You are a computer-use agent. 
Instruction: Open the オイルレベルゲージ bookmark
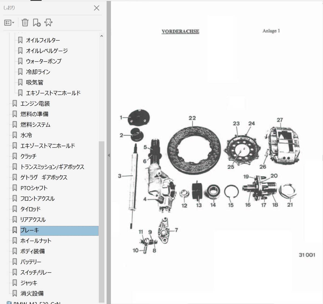pyautogui.click(x=47, y=51)
